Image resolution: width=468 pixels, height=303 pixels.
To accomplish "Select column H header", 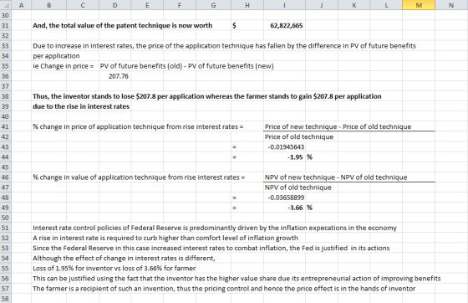I will [247, 5].
